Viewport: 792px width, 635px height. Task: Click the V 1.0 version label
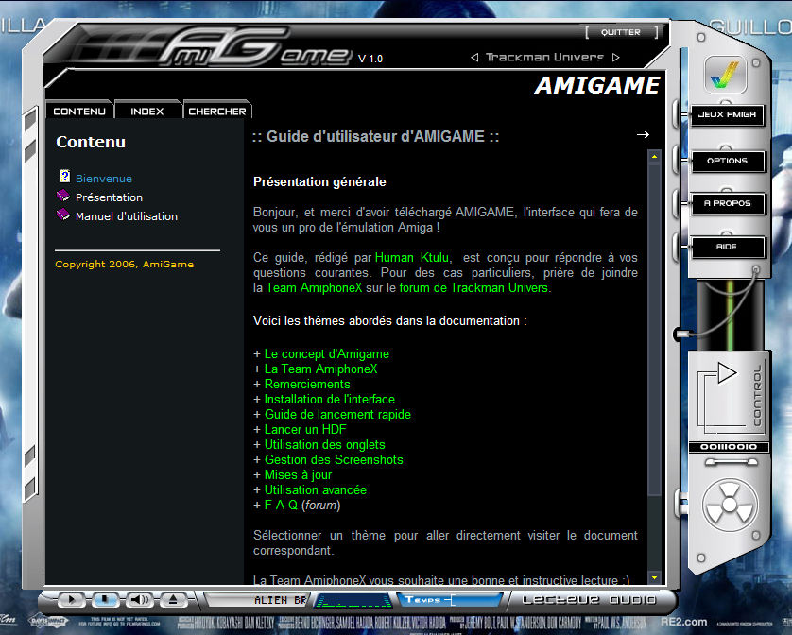click(370, 59)
